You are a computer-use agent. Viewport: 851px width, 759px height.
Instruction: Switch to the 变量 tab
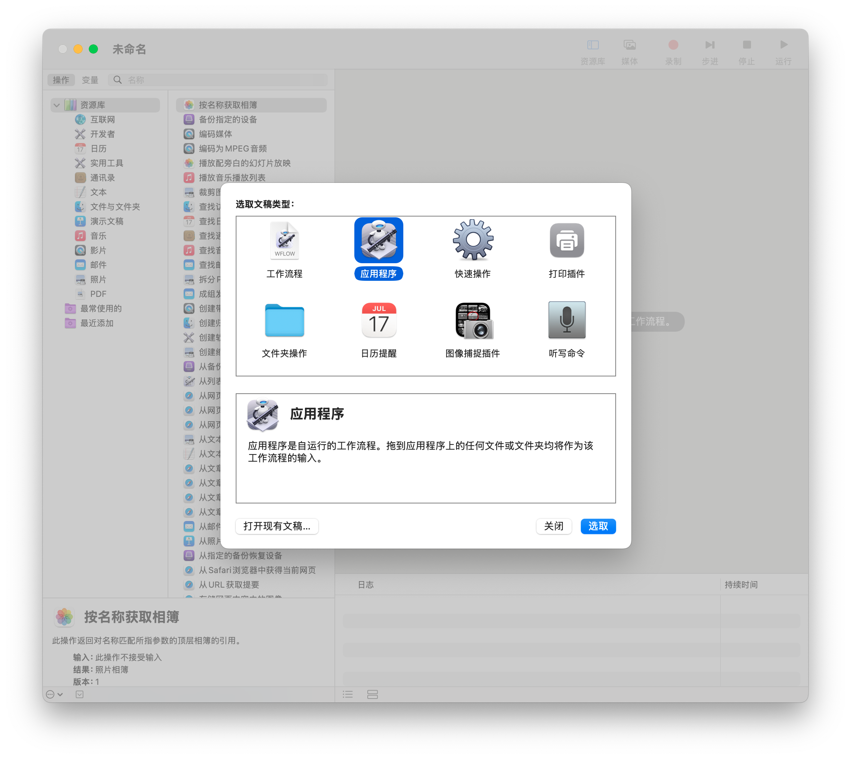[x=90, y=80]
